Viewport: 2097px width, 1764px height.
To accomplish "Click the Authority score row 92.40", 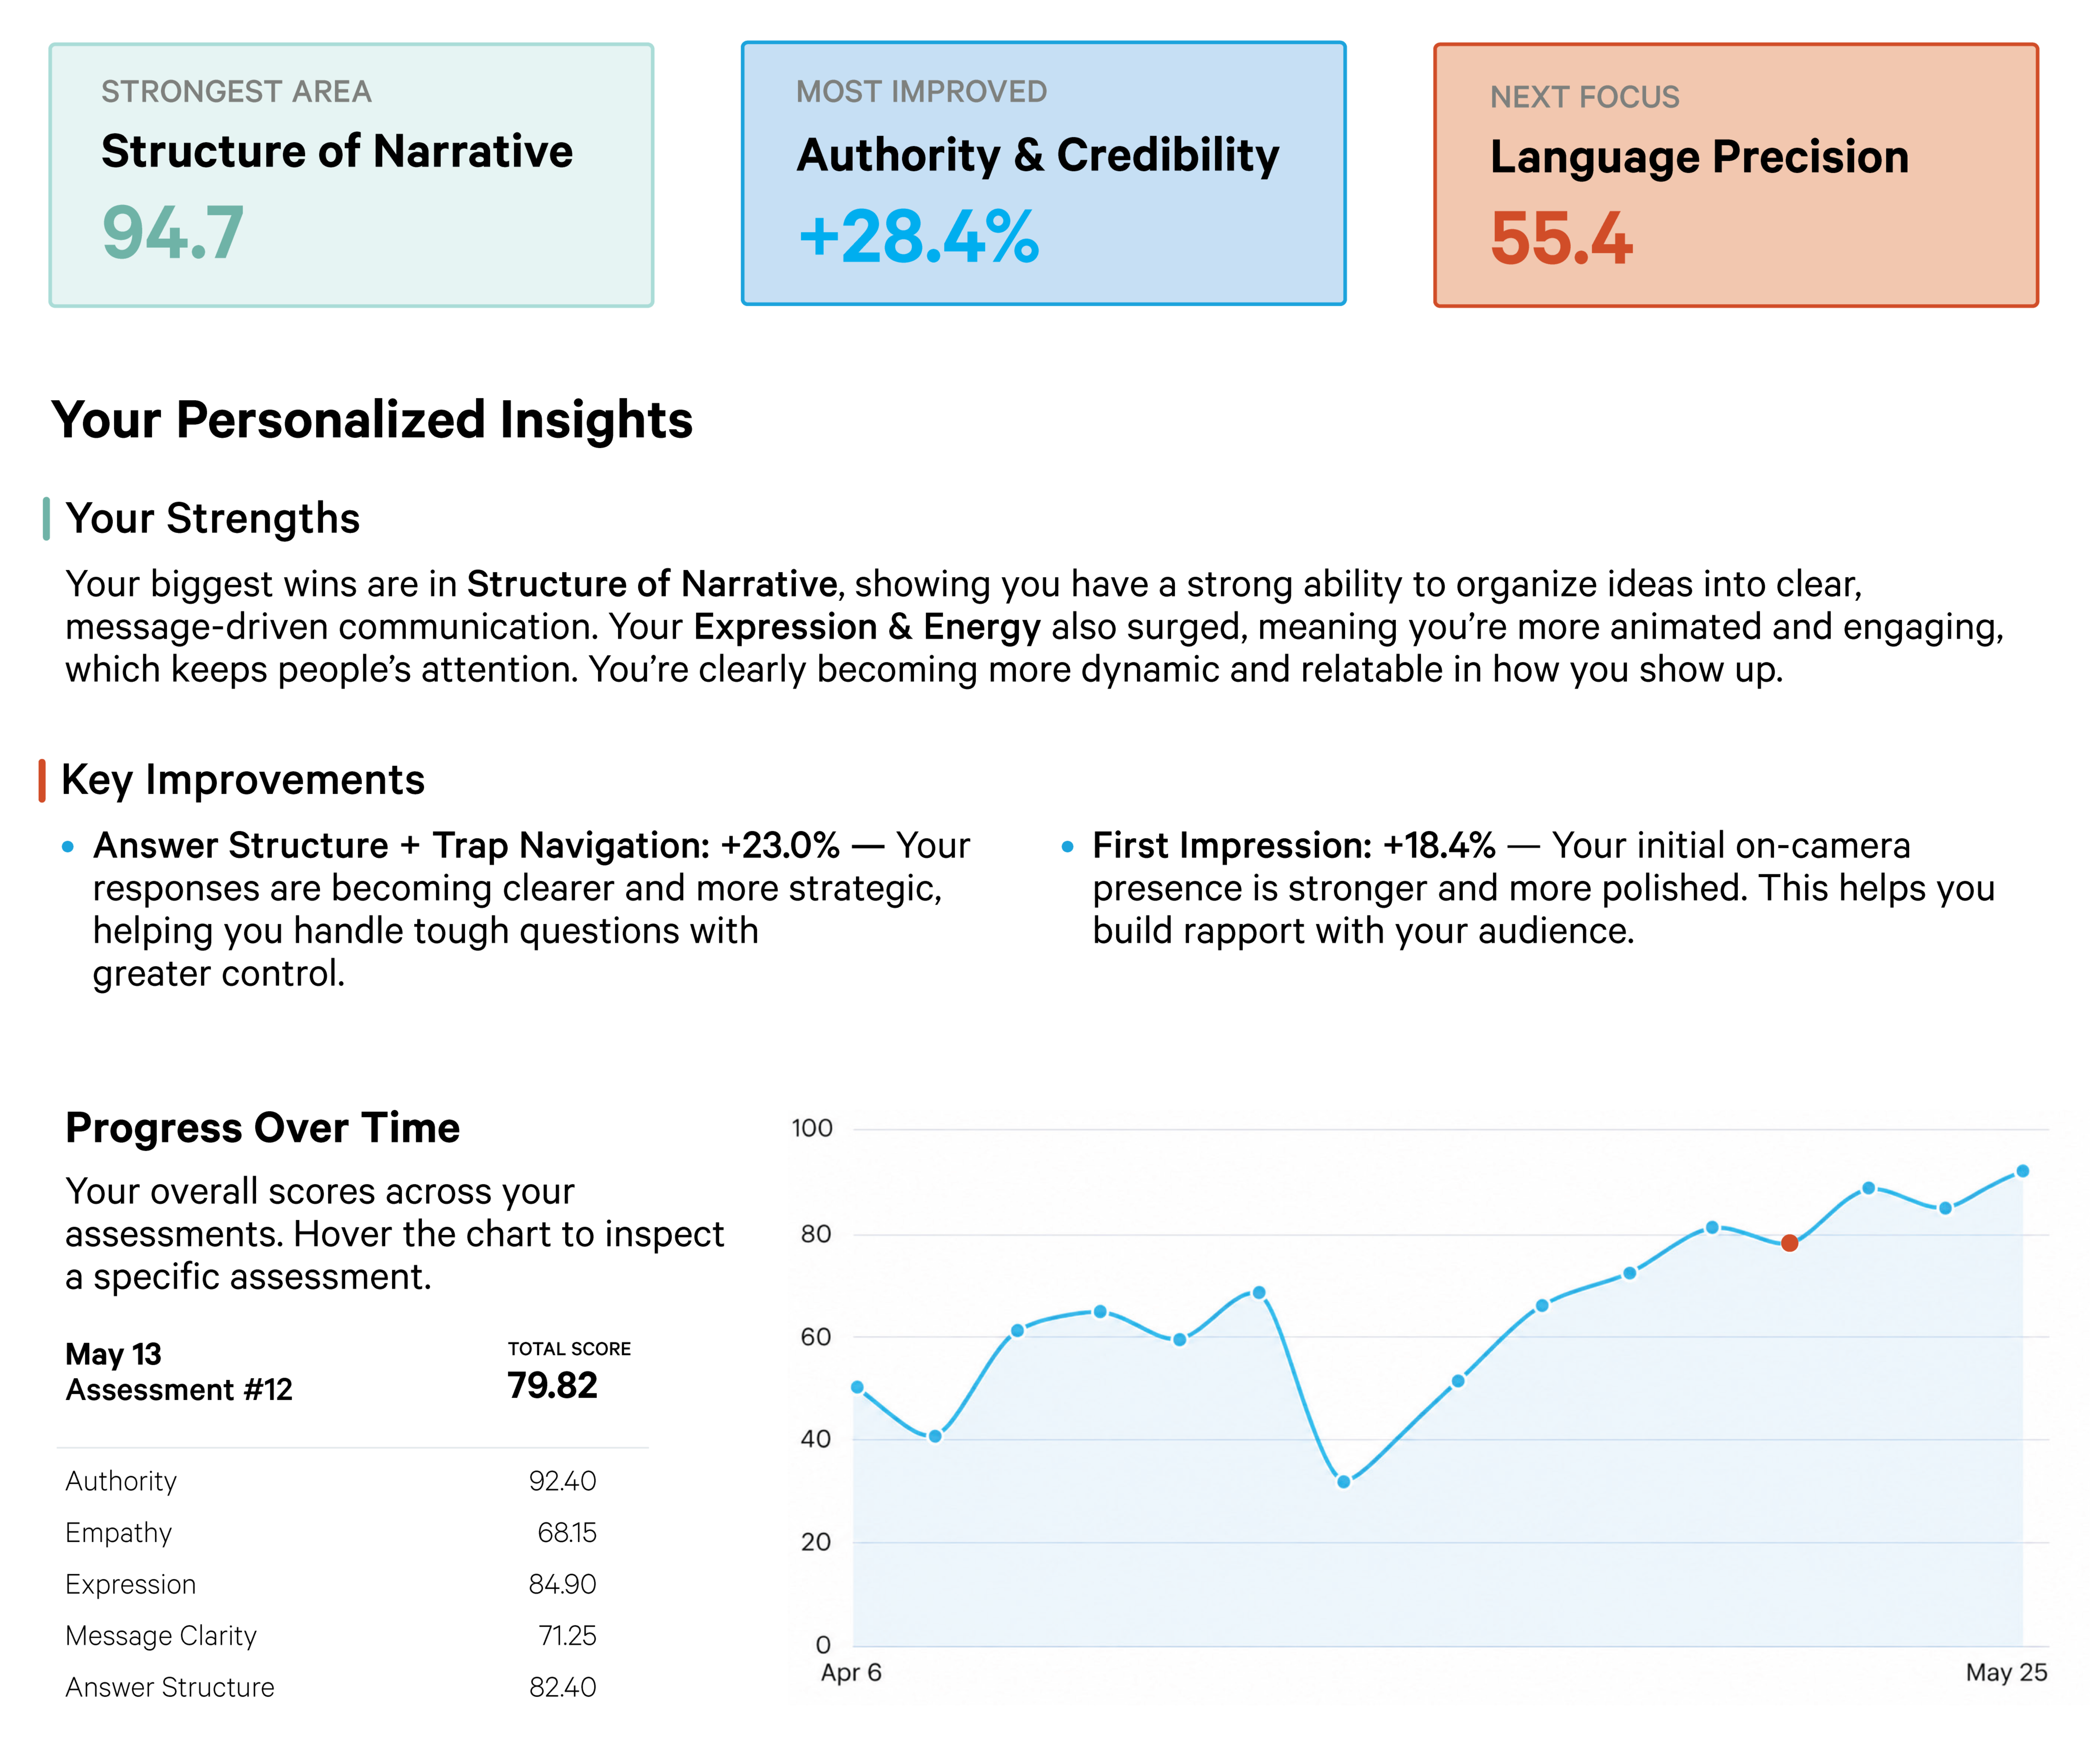I will pos(331,1481).
